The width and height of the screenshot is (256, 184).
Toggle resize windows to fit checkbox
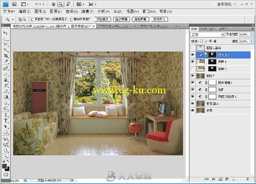[x=32, y=19]
